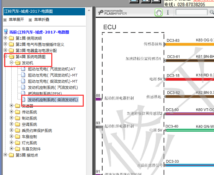Open 起动与充电(汽油发动机)AT document
The width and height of the screenshot is (214, 175).
point(52,69)
